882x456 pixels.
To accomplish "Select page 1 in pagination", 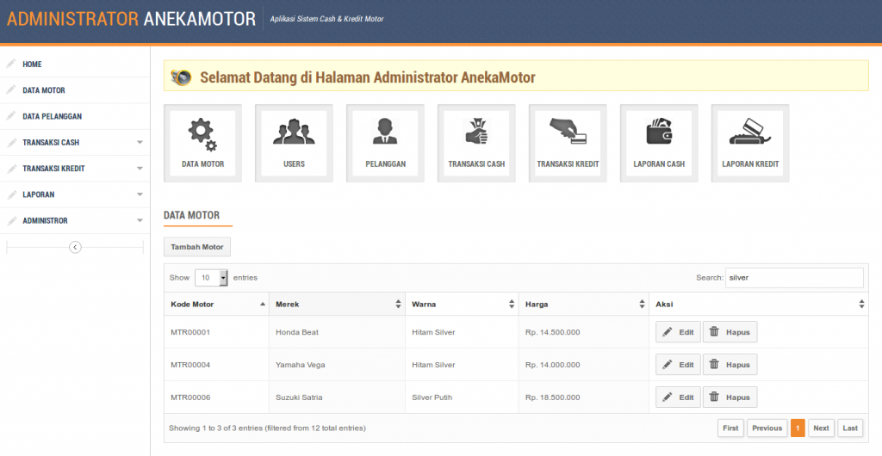I will [x=798, y=428].
